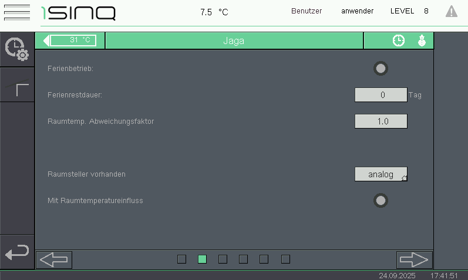This screenshot has width=468, height=280.
Task: Open time program settings clock-gear icon
Action: pyautogui.click(x=16, y=49)
